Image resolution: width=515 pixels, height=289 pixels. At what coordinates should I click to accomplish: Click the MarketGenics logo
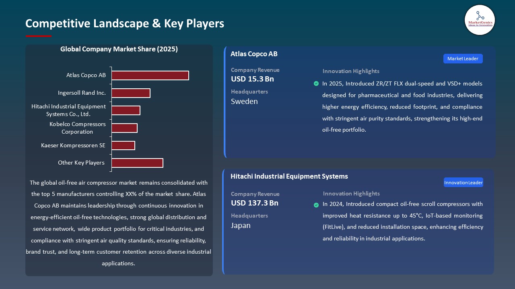[x=480, y=20]
